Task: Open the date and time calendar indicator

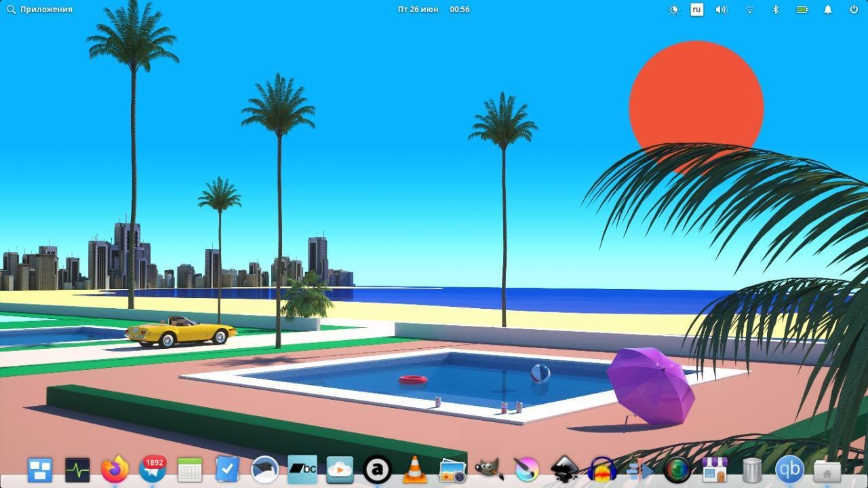Action: click(x=433, y=10)
